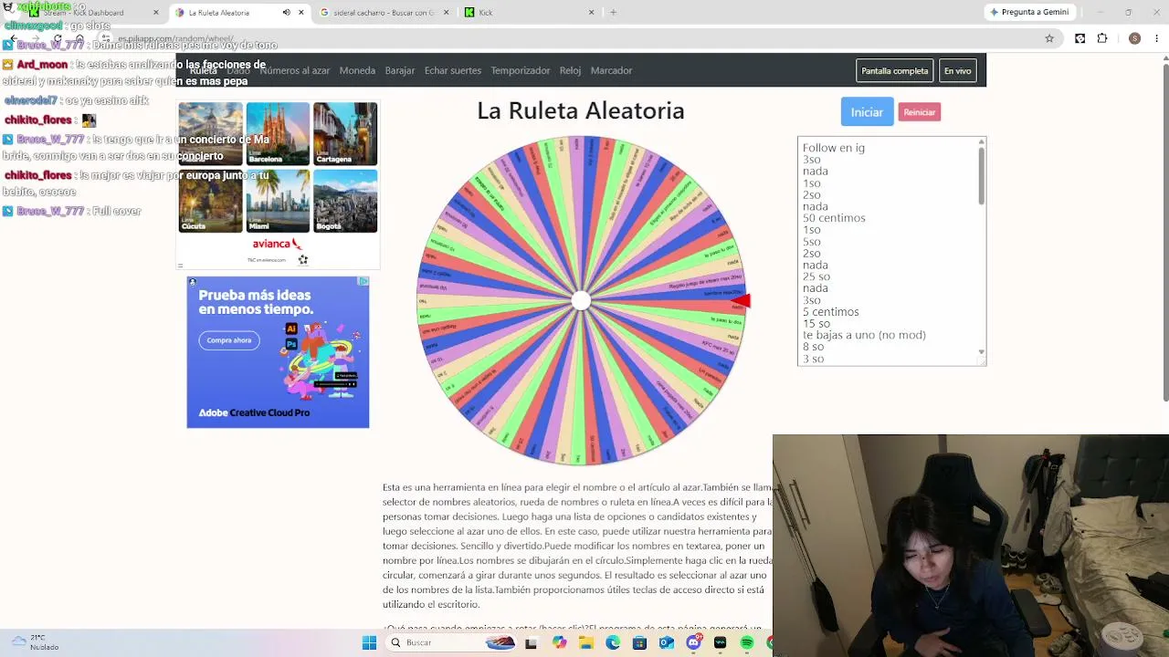
Task: Click the black-and-white extension icon in toolbar
Action: tap(1079, 38)
